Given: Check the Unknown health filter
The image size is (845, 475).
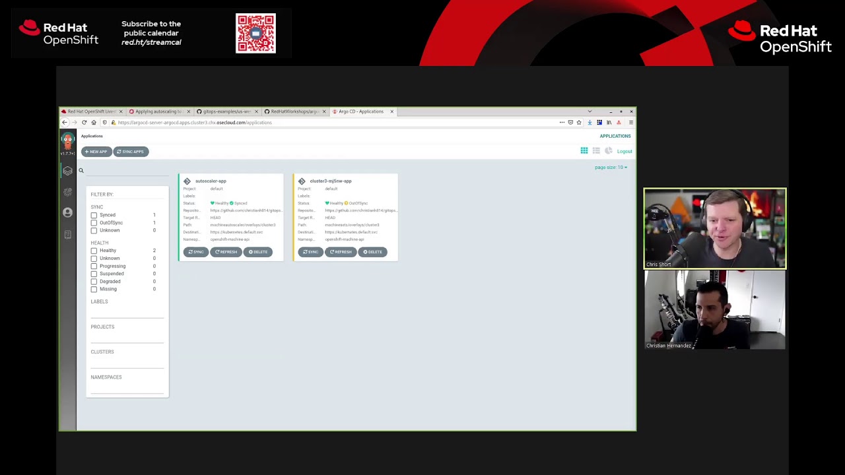Looking at the screenshot, I should (94, 259).
